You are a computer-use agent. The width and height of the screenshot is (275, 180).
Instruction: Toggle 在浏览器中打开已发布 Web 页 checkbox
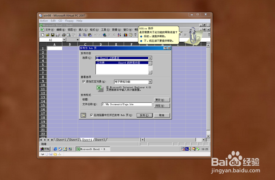tap(91, 115)
